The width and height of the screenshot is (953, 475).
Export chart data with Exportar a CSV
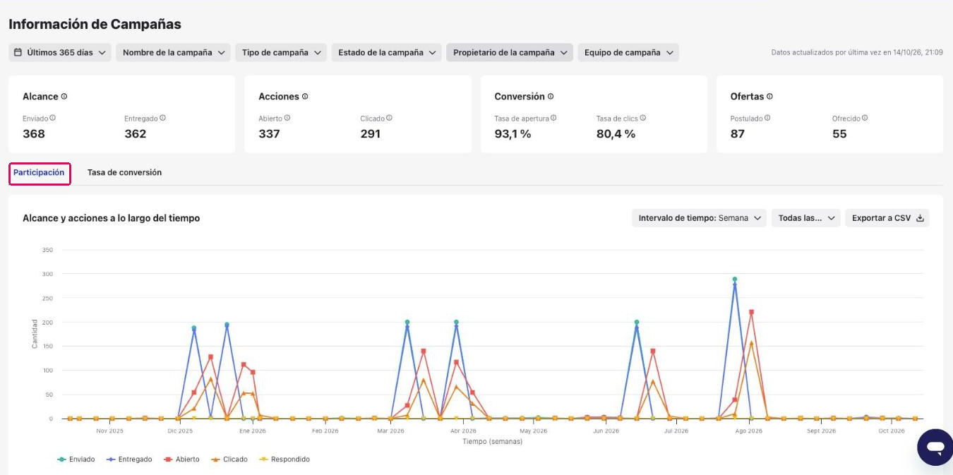pyautogui.click(x=887, y=218)
